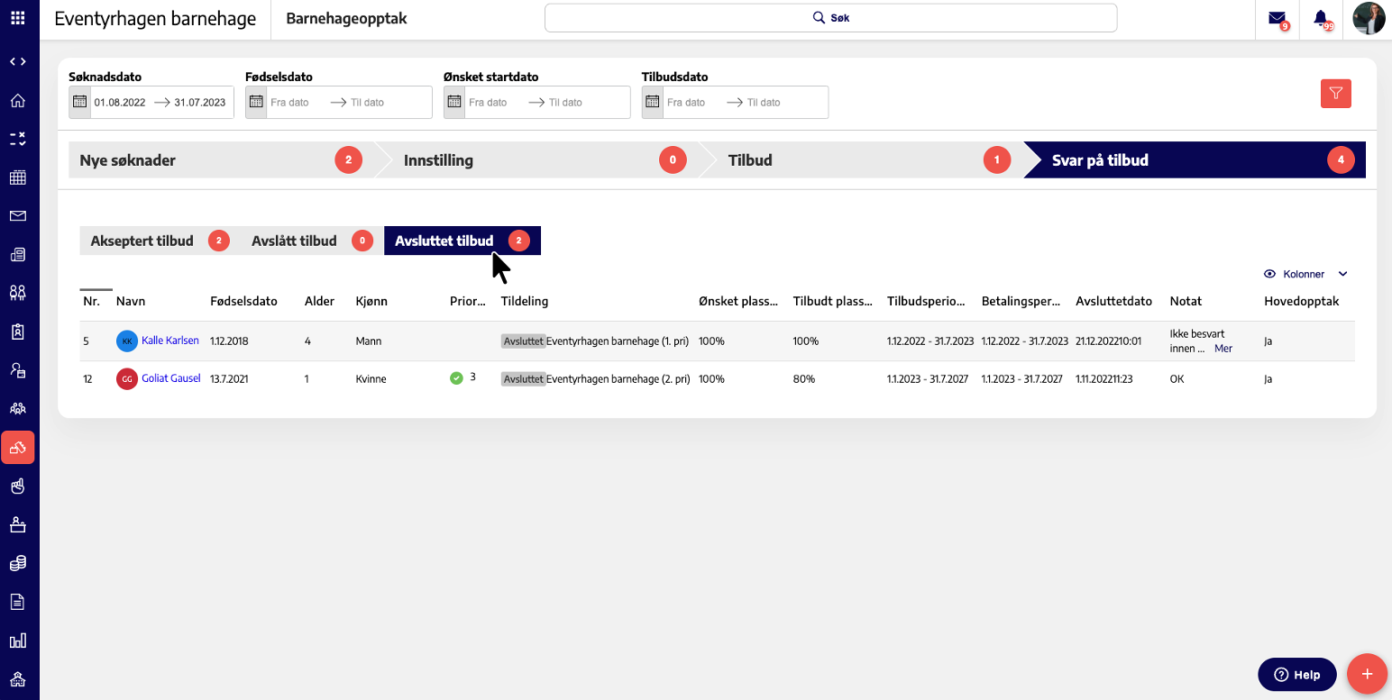This screenshot has width=1392, height=700.
Task: Click the Søk search field
Action: (830, 18)
